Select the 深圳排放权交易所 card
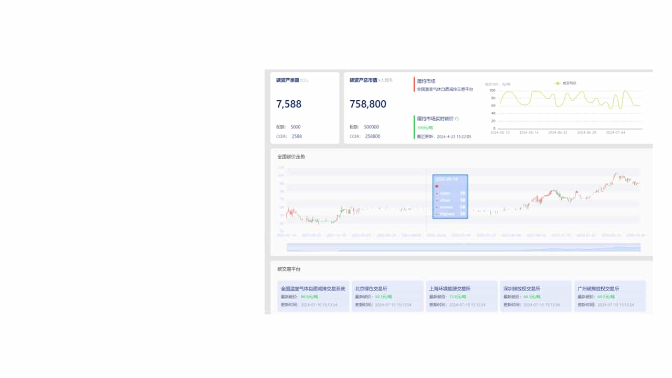This screenshot has width=672, height=378. tap(535, 296)
